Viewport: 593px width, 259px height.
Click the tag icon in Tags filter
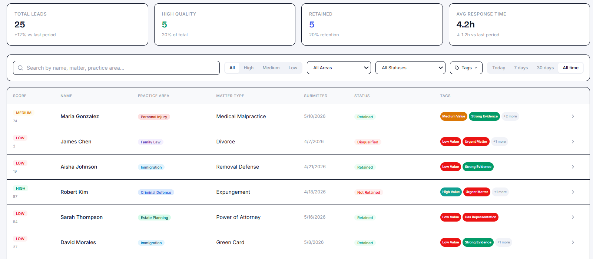(x=457, y=68)
